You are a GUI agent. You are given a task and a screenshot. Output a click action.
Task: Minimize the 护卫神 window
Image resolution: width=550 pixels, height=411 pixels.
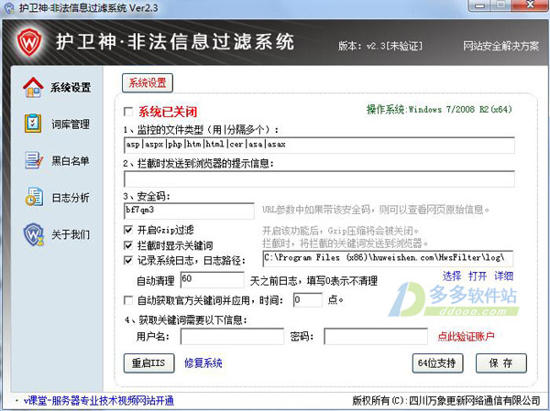tap(480, 5)
